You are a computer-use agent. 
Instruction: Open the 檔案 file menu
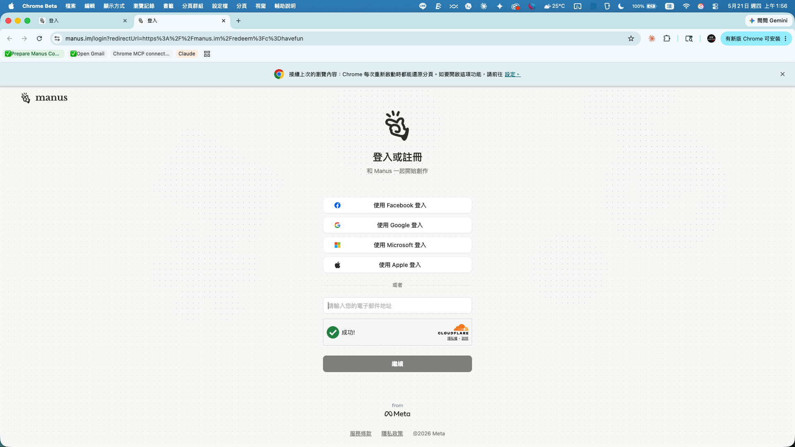pyautogui.click(x=71, y=6)
